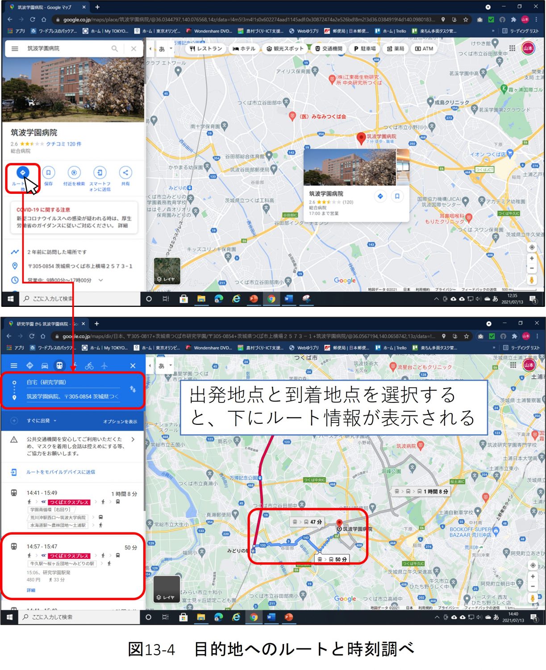Click the Street View pegman in top map
The image size is (546, 670).
click(532, 280)
